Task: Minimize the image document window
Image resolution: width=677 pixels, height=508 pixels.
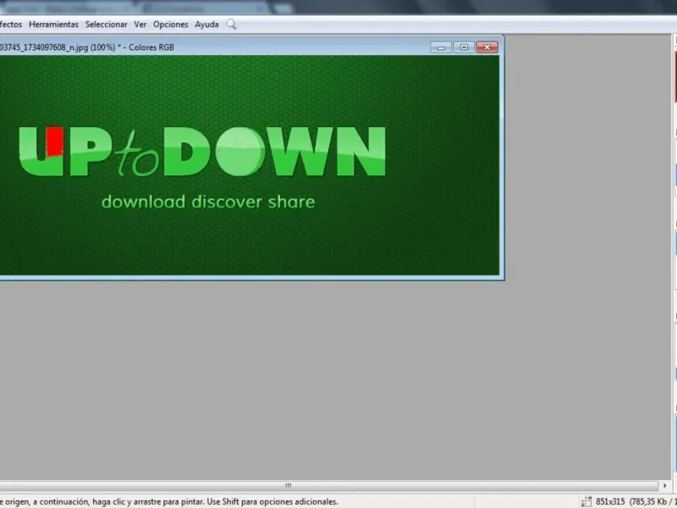Action: point(441,47)
